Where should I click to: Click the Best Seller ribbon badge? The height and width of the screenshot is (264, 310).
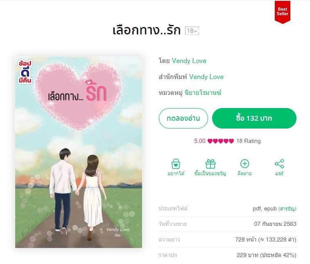coord(282,12)
